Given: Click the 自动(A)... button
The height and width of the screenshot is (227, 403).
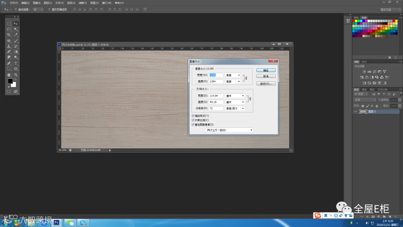Looking at the screenshot, I should point(266,84).
